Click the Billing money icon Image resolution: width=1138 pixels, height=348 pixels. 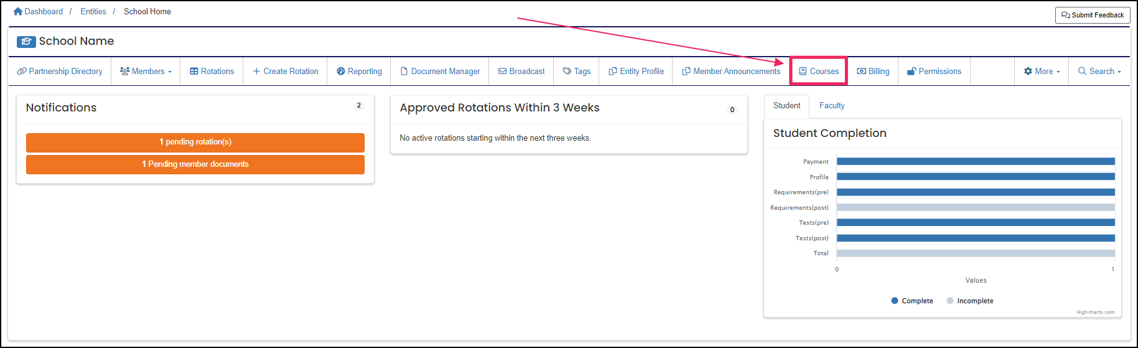click(x=862, y=71)
